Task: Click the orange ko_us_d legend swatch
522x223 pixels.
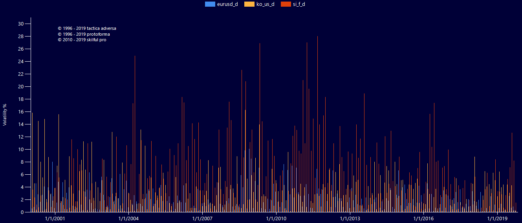Action: 249,4
